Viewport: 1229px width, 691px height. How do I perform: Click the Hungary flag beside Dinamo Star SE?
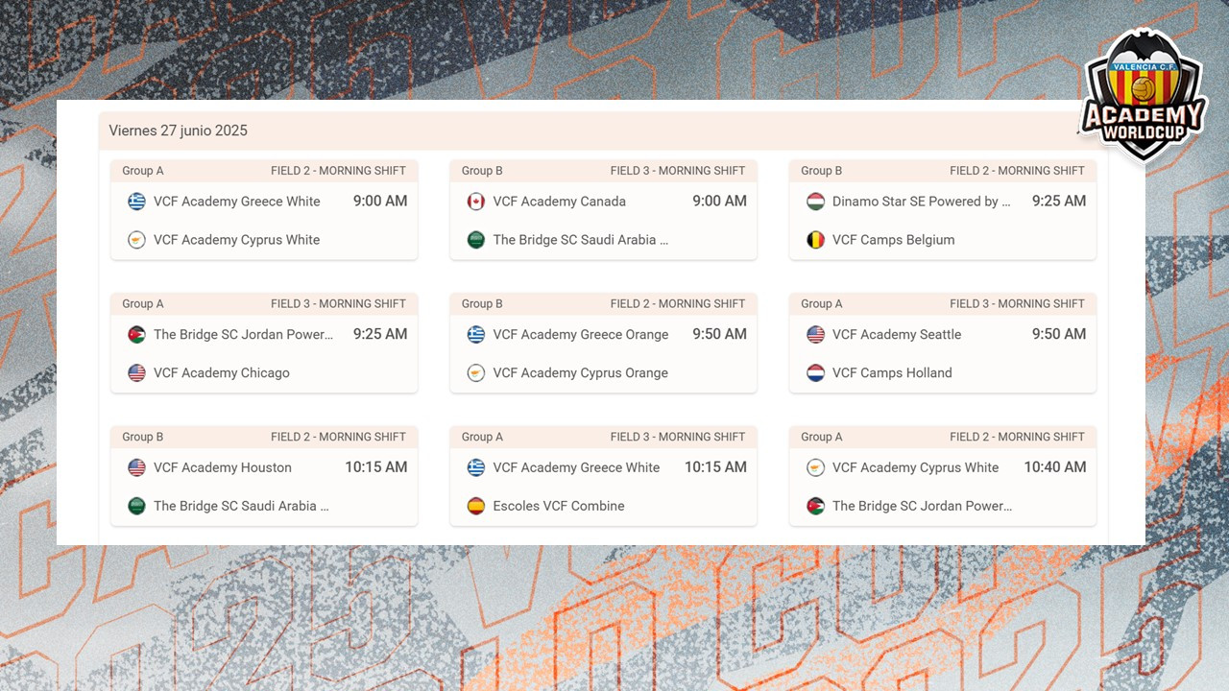[815, 202]
